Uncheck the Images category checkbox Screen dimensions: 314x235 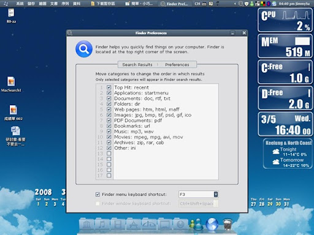pos(109,115)
